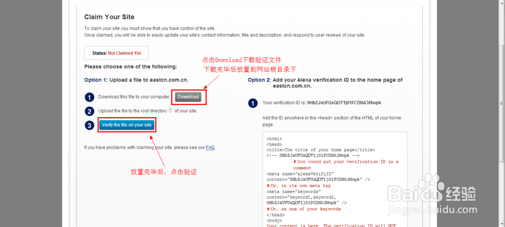Click the vertical scrollbar thumb
Viewport: 505px width, 227px height.
(502, 103)
